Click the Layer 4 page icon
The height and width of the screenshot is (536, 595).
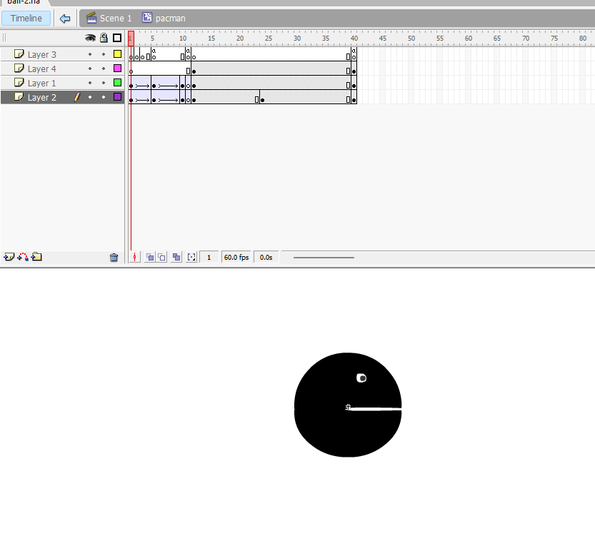19,69
